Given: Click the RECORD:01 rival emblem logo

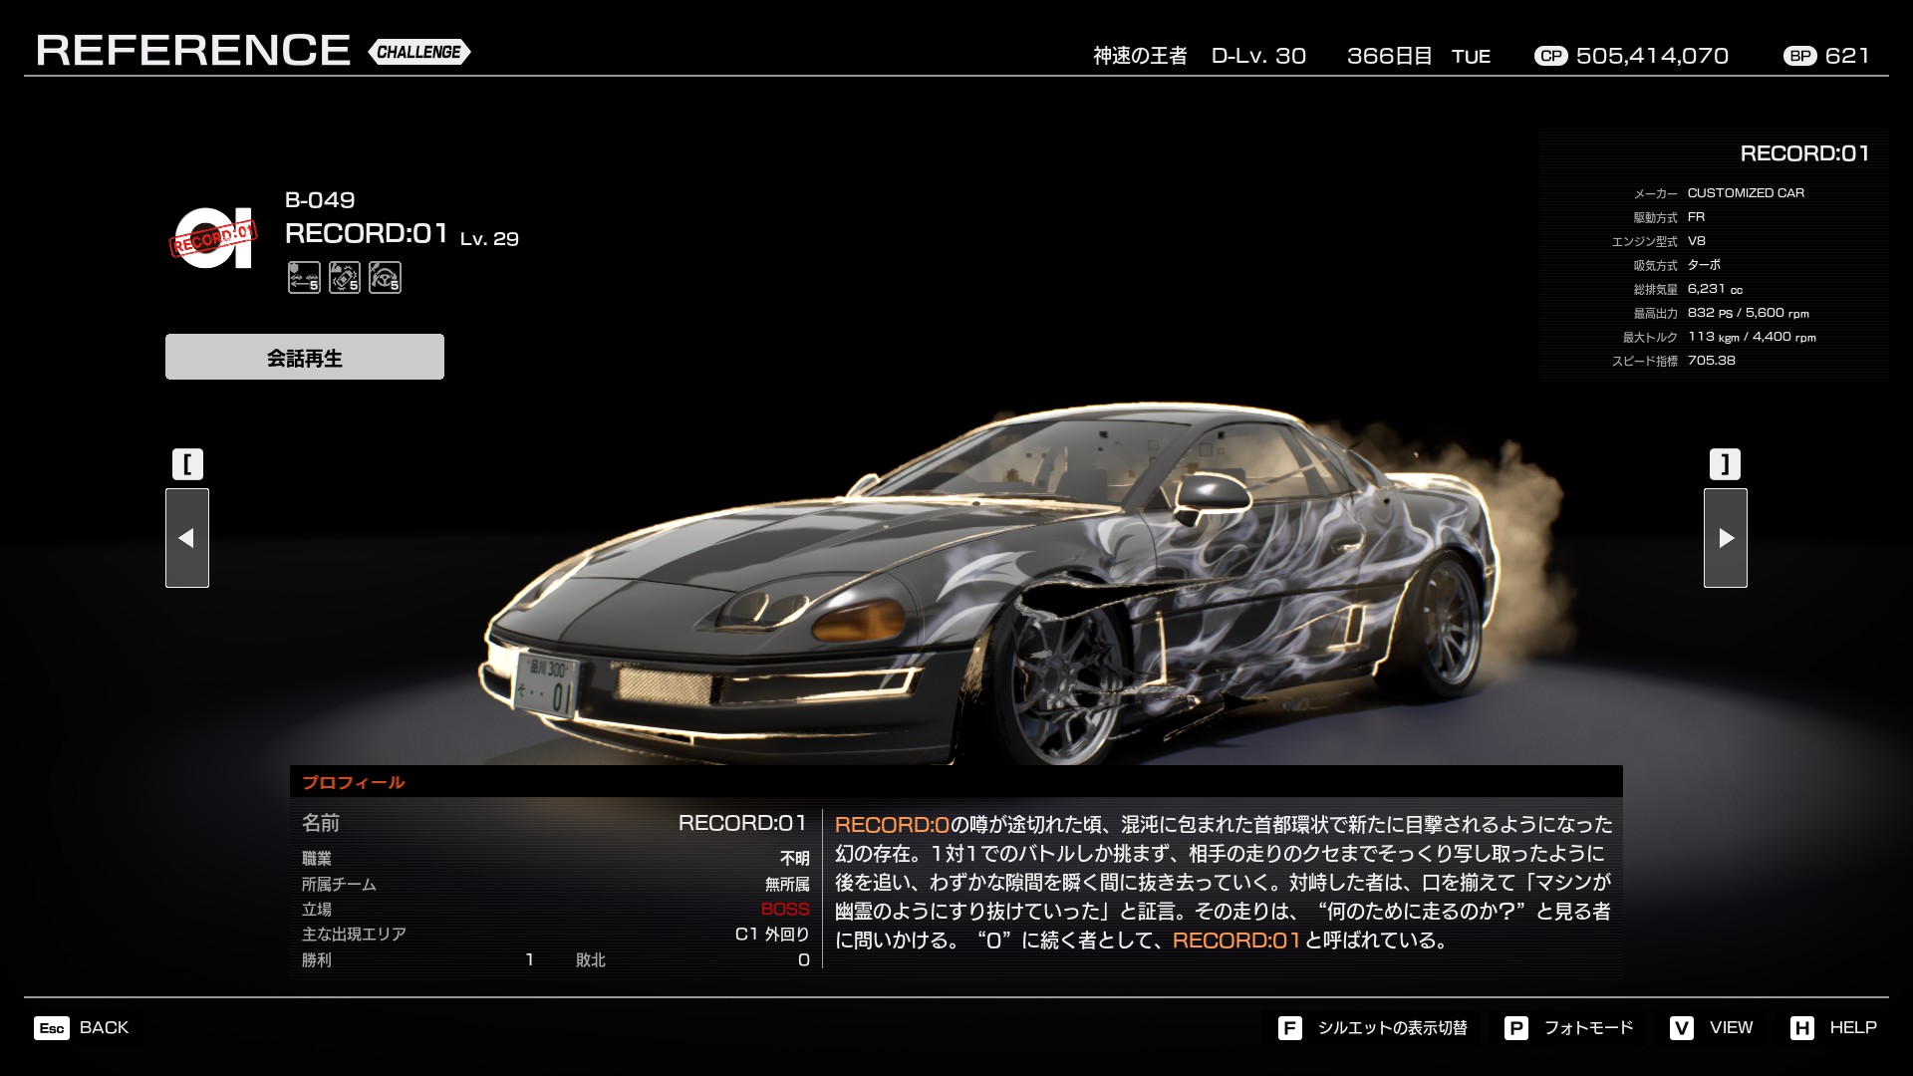Looking at the screenshot, I should point(213,237).
